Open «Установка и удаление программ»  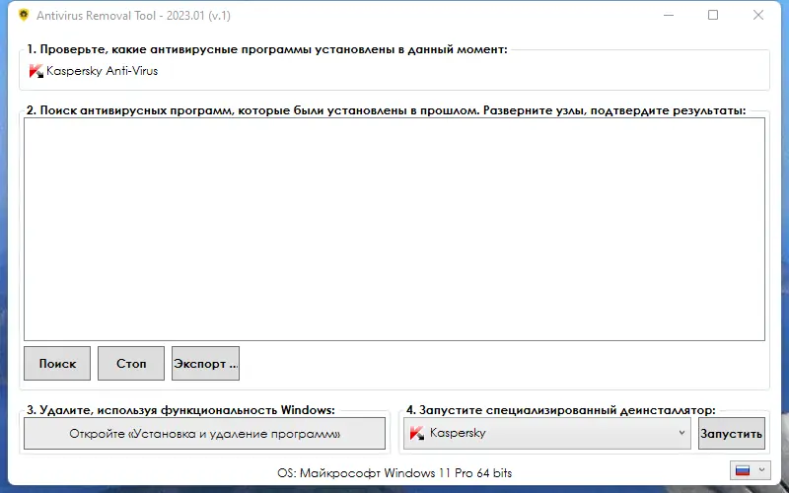[204, 433]
